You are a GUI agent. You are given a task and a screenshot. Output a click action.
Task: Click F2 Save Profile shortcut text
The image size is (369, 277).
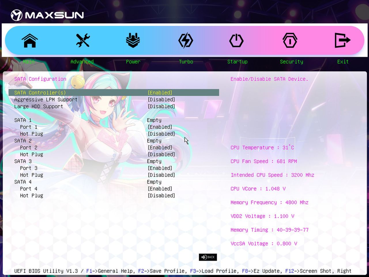tap(163, 271)
